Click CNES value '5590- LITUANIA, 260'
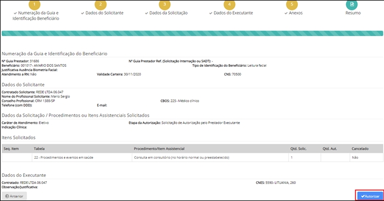The width and height of the screenshot is (384, 201). click(x=281, y=183)
